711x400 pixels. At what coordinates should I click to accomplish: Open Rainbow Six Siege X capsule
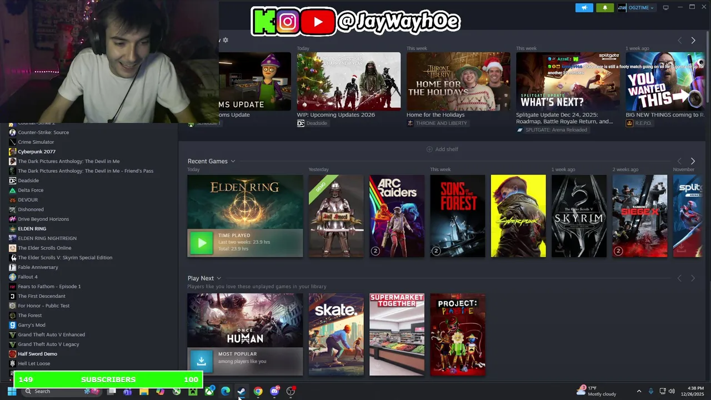[640, 216]
